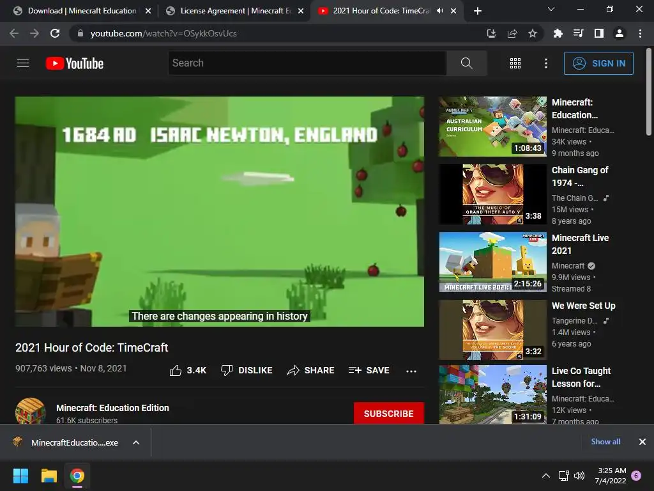This screenshot has width=654, height=491.
Task: Share this page from the address bar
Action: (512, 33)
